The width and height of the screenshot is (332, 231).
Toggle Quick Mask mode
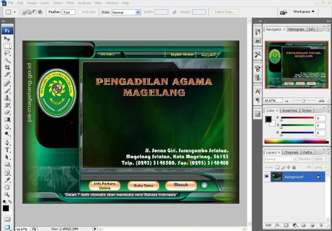(x=7, y=219)
